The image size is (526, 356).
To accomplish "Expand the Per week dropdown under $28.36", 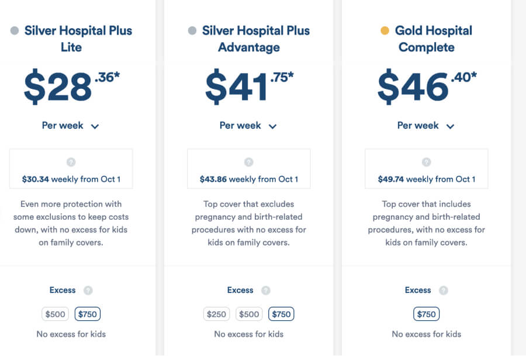I will [71, 125].
